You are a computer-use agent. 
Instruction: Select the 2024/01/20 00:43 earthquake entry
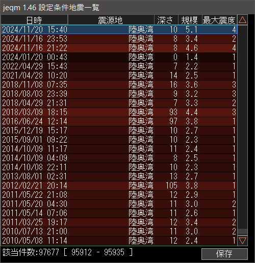point(119,57)
